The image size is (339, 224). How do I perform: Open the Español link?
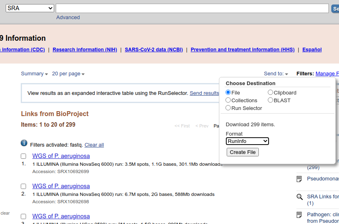coord(312,50)
